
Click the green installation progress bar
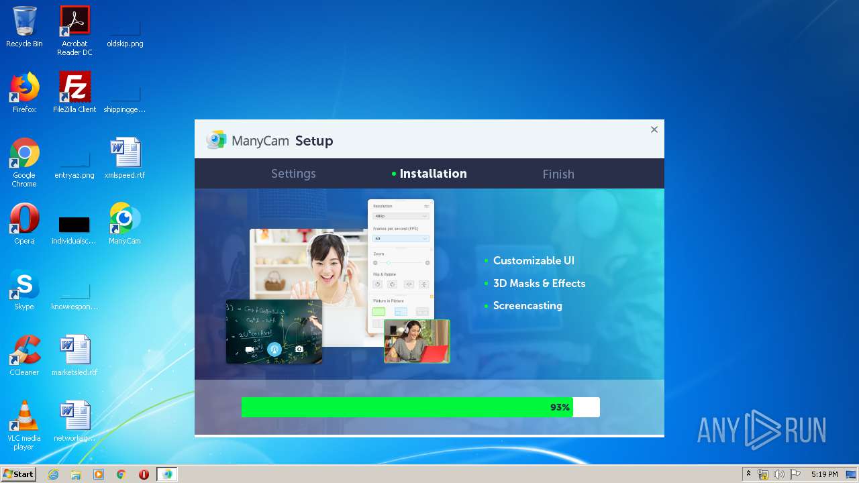[407, 407]
